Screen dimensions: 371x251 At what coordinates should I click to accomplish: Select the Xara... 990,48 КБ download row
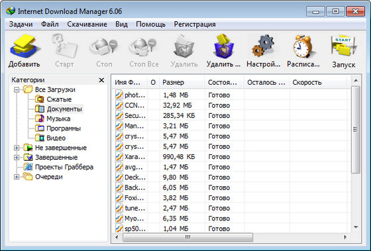tap(231, 157)
